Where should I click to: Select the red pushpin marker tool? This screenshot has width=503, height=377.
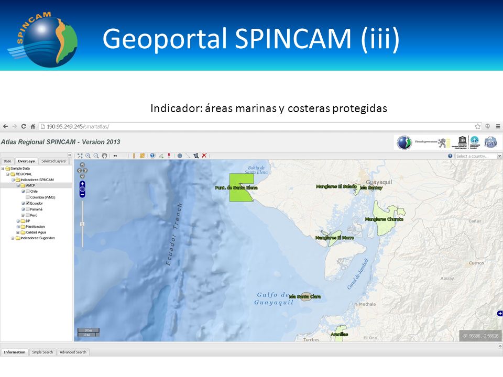[x=169, y=156]
